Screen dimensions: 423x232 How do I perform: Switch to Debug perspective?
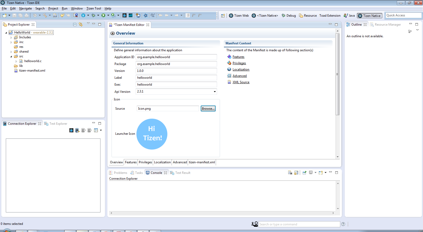pyautogui.click(x=289, y=16)
